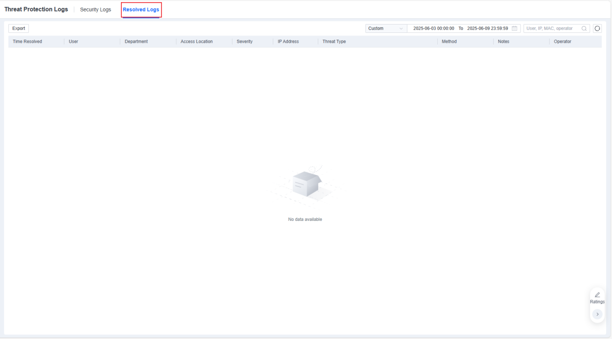The image size is (612, 339).
Task: Click the start date 2025-06-03 00:00:00
Action: point(433,28)
